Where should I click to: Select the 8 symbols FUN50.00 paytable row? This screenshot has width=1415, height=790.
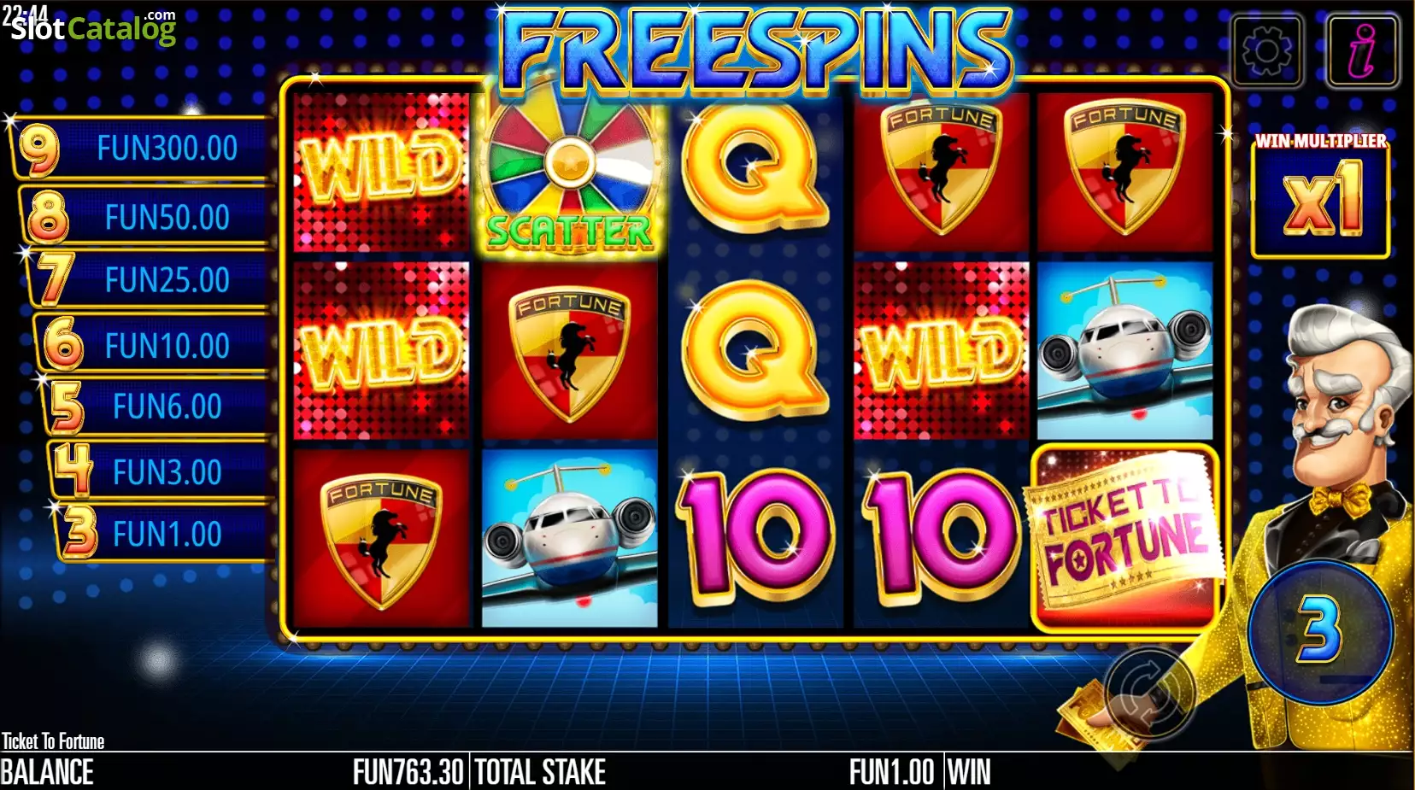tap(147, 216)
